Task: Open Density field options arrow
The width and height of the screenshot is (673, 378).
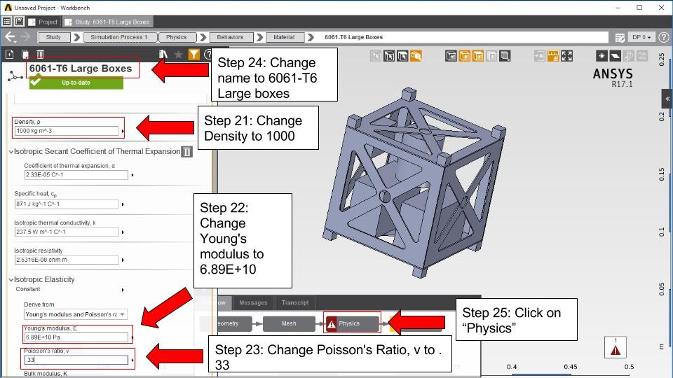Action: 123,131
